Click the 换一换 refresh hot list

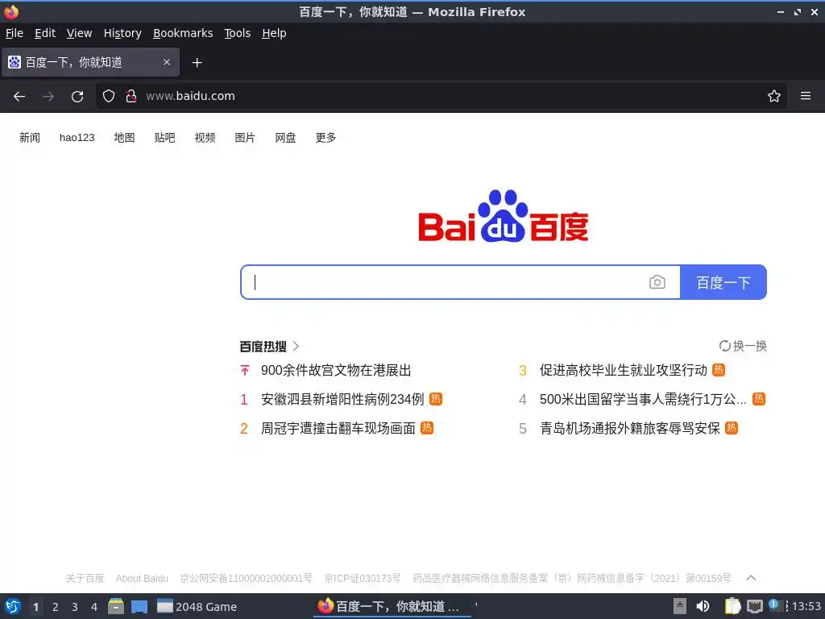(743, 346)
